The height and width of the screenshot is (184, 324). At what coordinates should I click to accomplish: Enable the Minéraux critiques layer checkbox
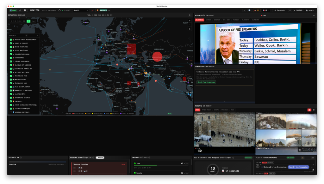click(x=11, y=112)
